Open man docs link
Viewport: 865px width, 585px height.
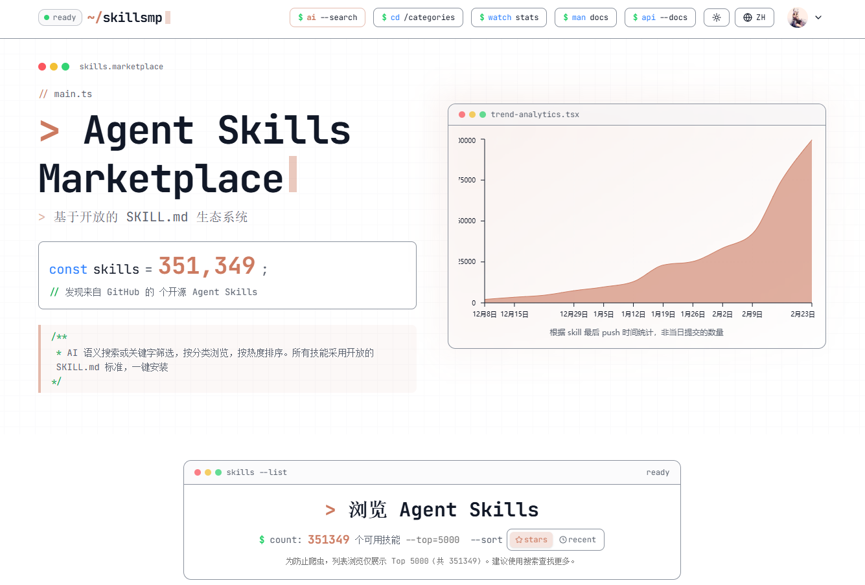(585, 17)
